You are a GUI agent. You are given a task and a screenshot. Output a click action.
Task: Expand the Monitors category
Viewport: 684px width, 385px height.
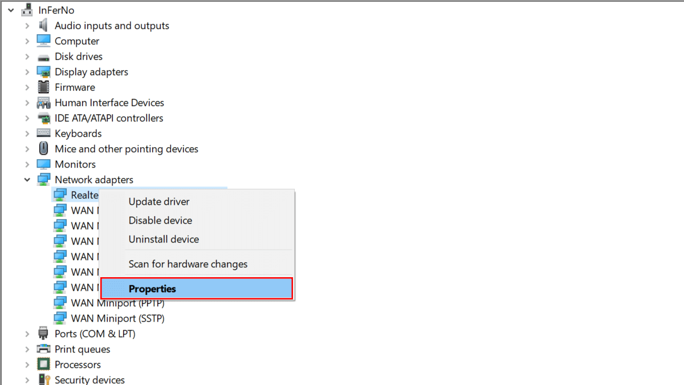click(27, 164)
